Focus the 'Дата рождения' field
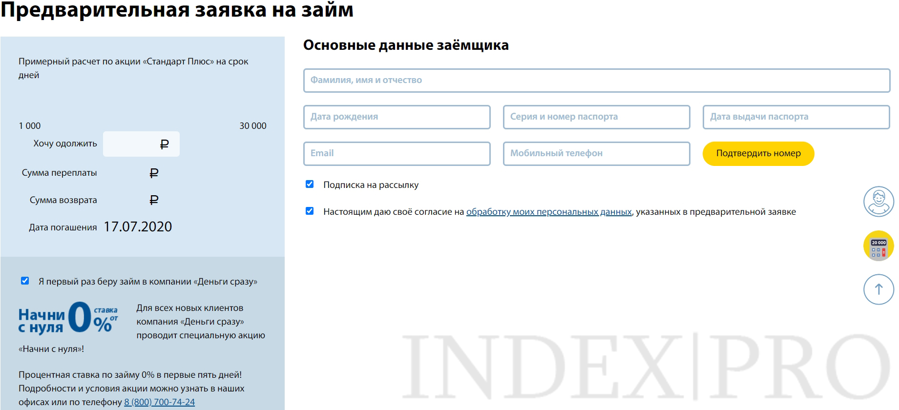Viewport: 899px width, 410px height. click(397, 117)
